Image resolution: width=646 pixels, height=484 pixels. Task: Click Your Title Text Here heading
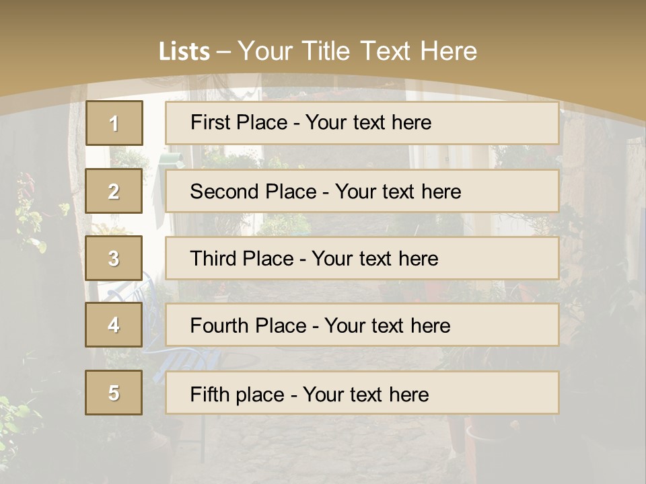(x=357, y=51)
